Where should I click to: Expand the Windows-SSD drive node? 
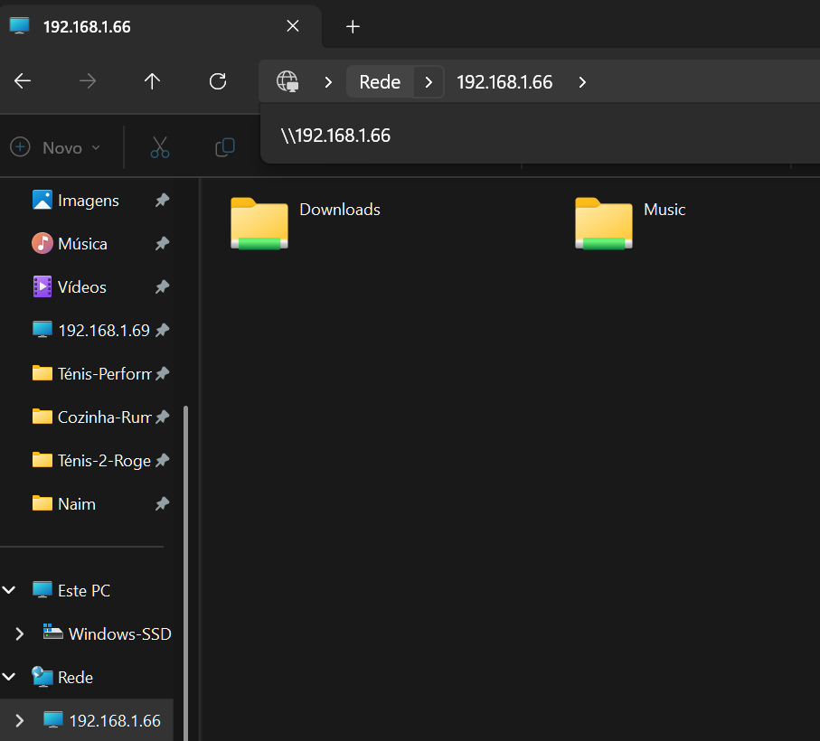click(x=20, y=634)
